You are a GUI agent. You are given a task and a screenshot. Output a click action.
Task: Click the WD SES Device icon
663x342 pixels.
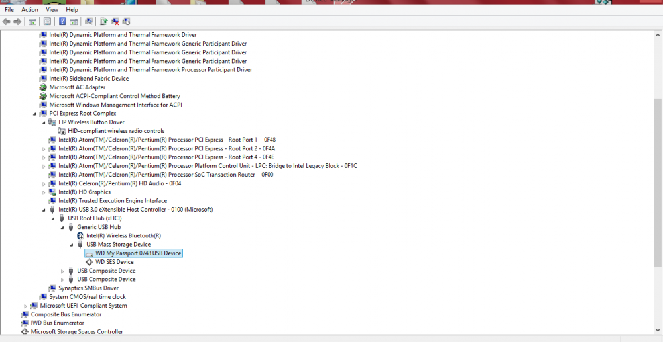coord(90,262)
